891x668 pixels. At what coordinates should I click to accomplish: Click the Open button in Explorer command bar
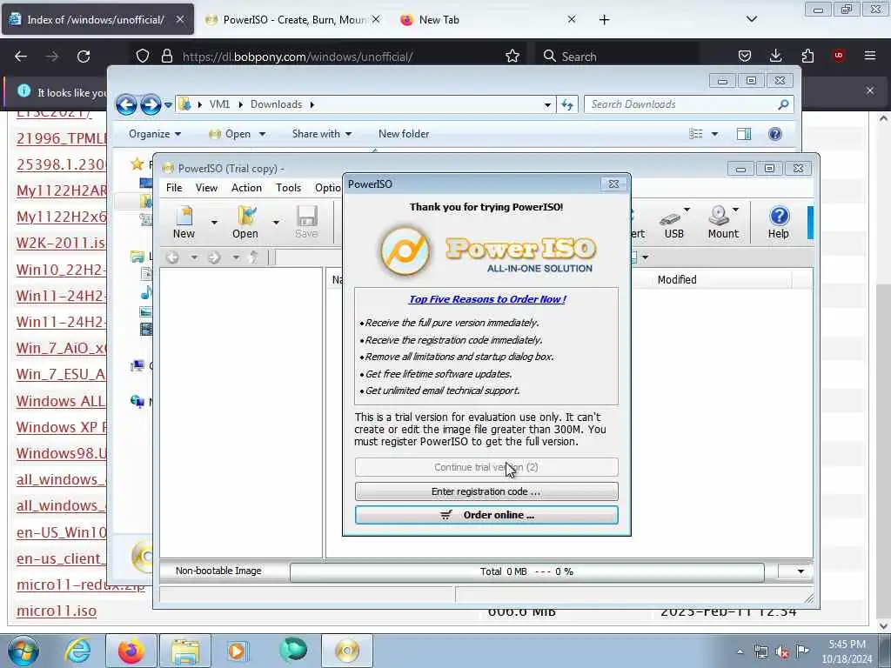237,134
